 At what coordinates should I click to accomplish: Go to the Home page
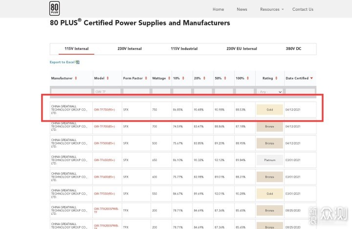click(218, 9)
